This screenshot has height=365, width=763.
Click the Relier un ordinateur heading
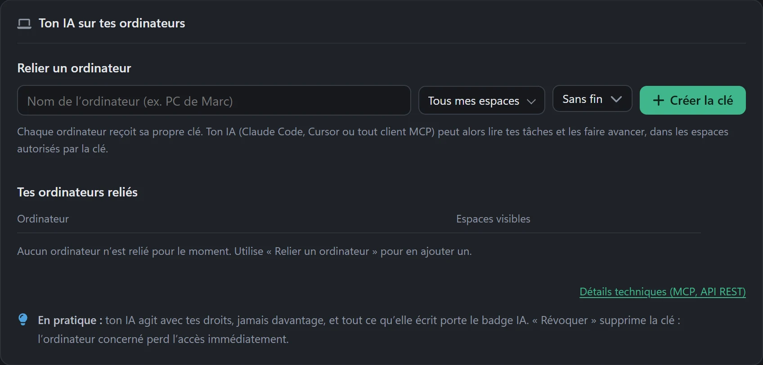coord(74,68)
